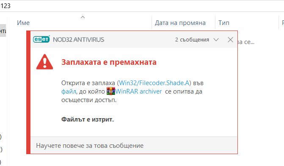This screenshot has width=284, height=166.
Task: Click the NOD32 ANTIVIRUS title text
Action: 78,39
